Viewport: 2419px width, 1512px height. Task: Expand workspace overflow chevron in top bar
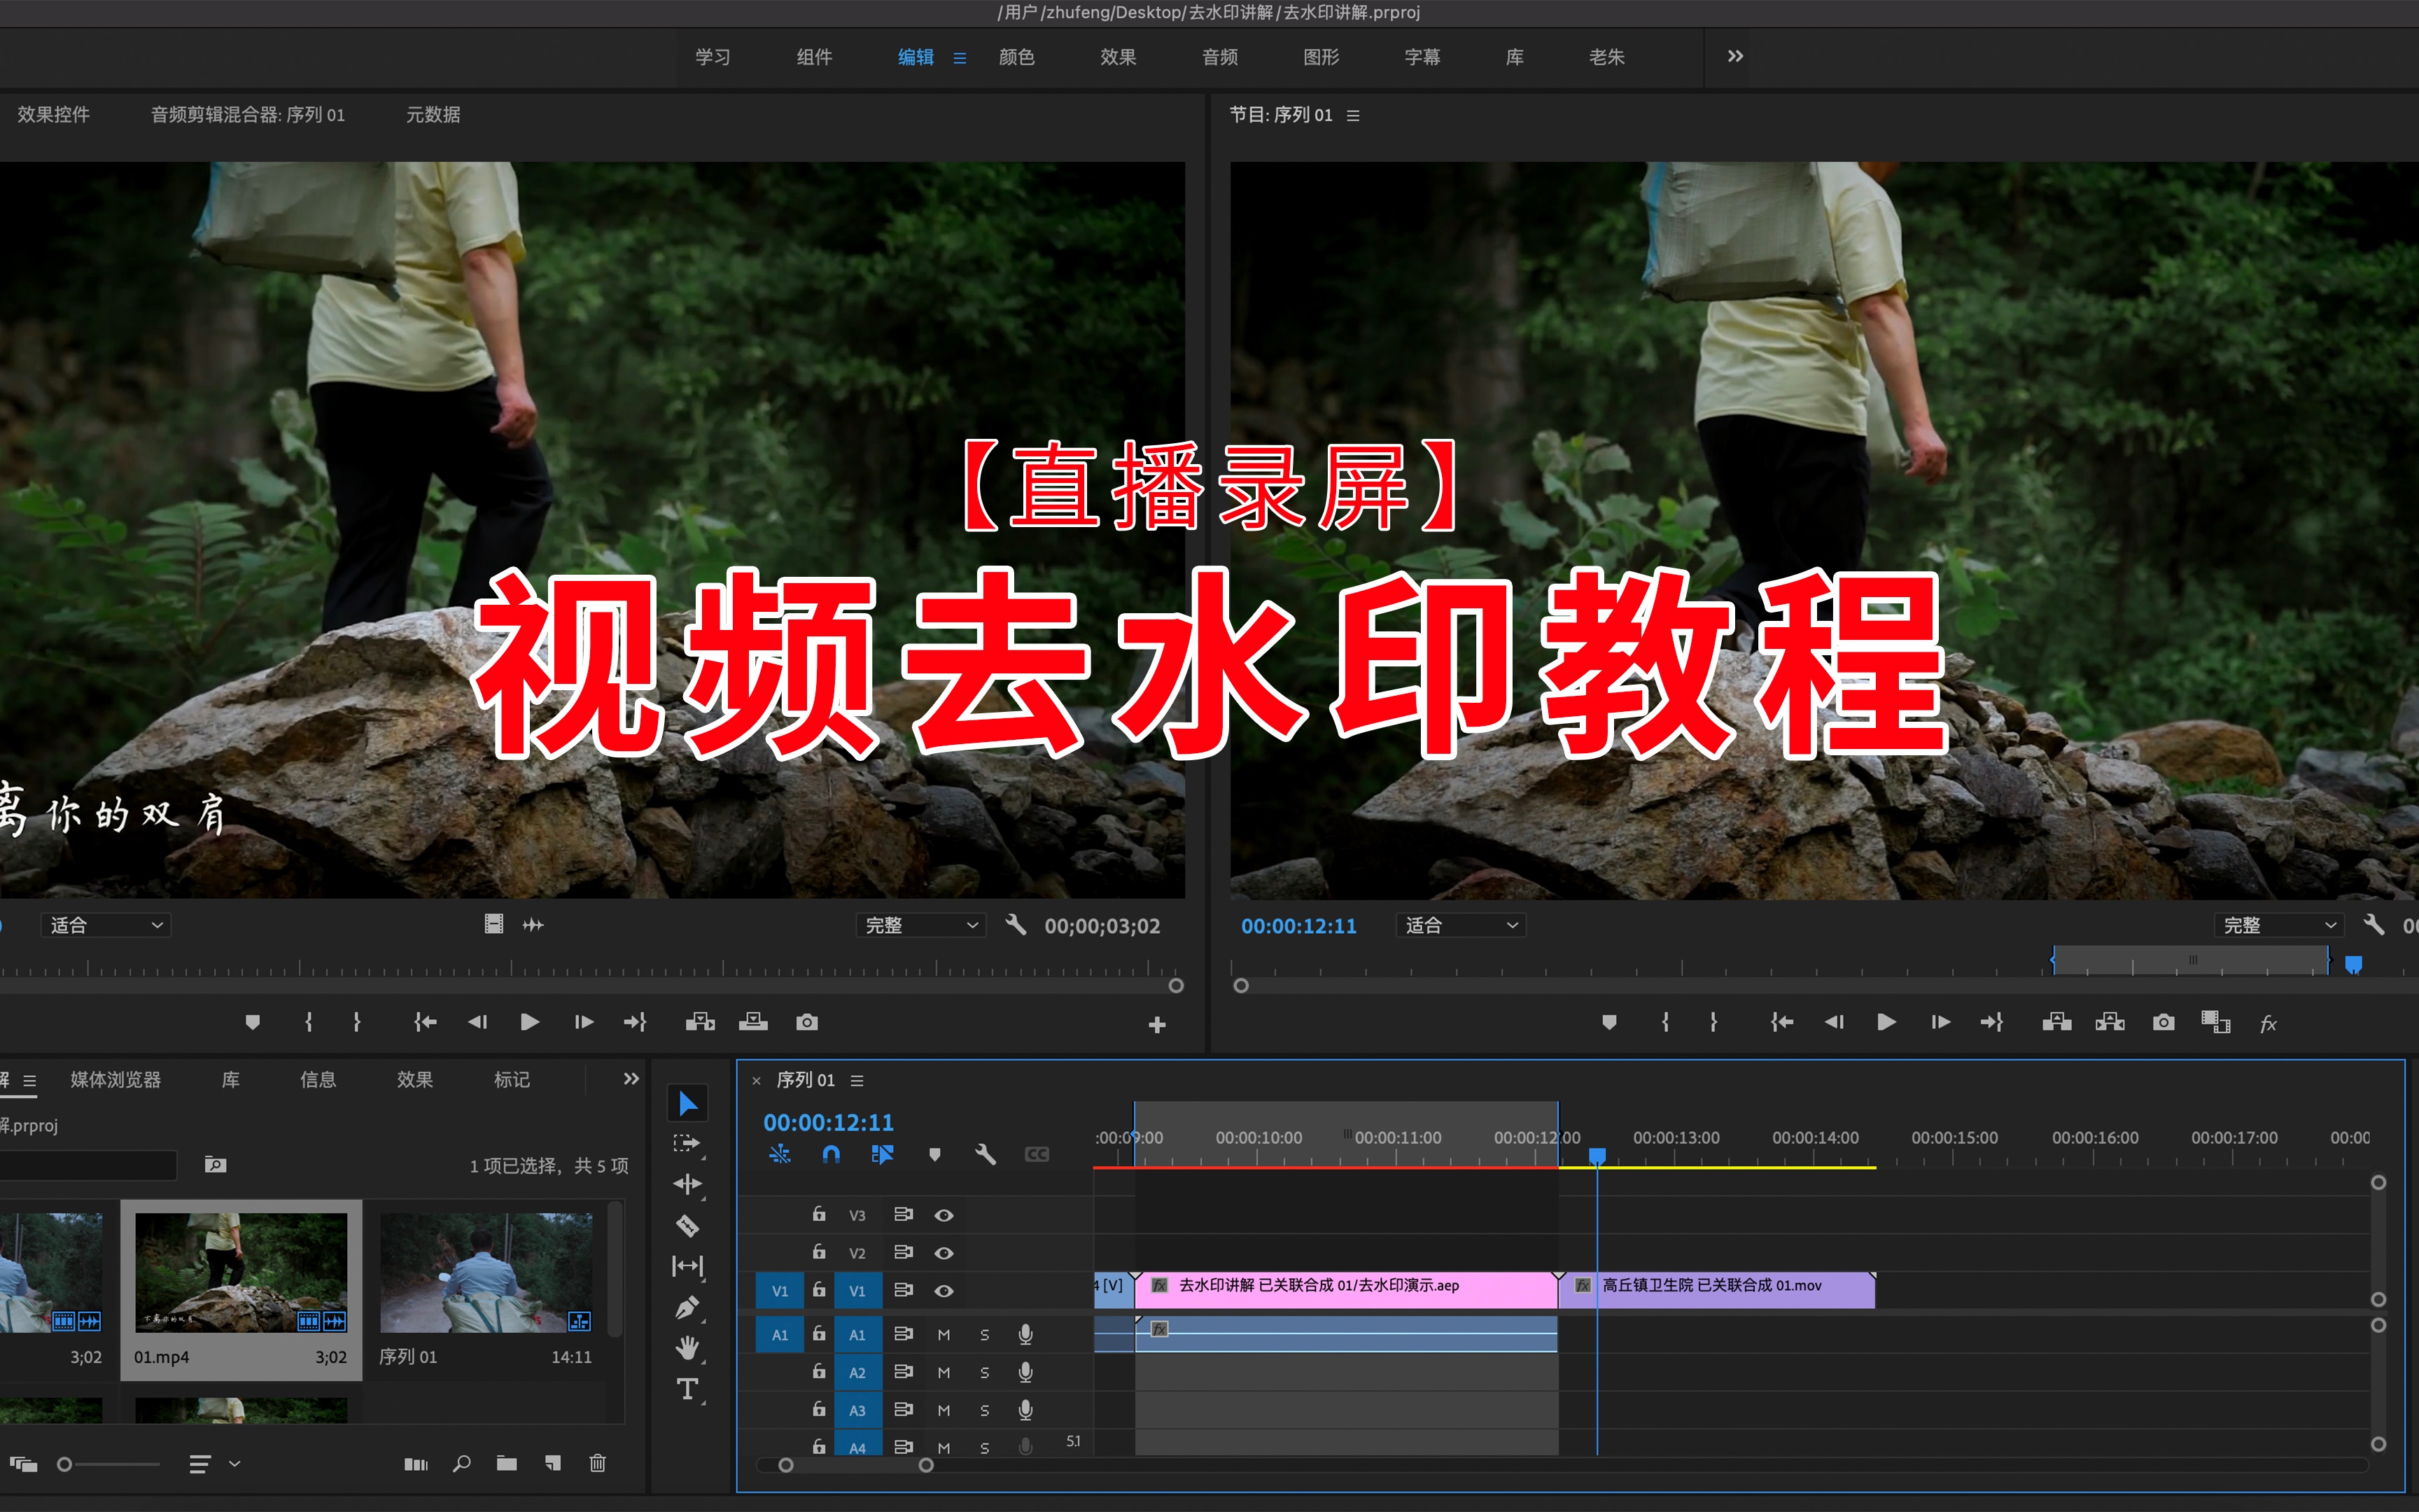(1735, 56)
